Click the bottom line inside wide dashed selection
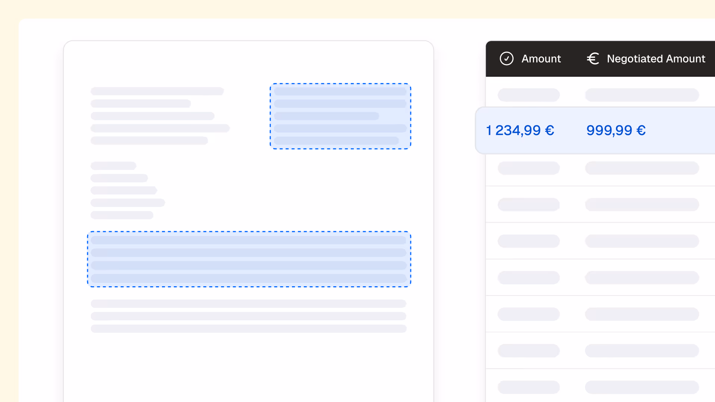This screenshot has width=715, height=402. [248, 278]
